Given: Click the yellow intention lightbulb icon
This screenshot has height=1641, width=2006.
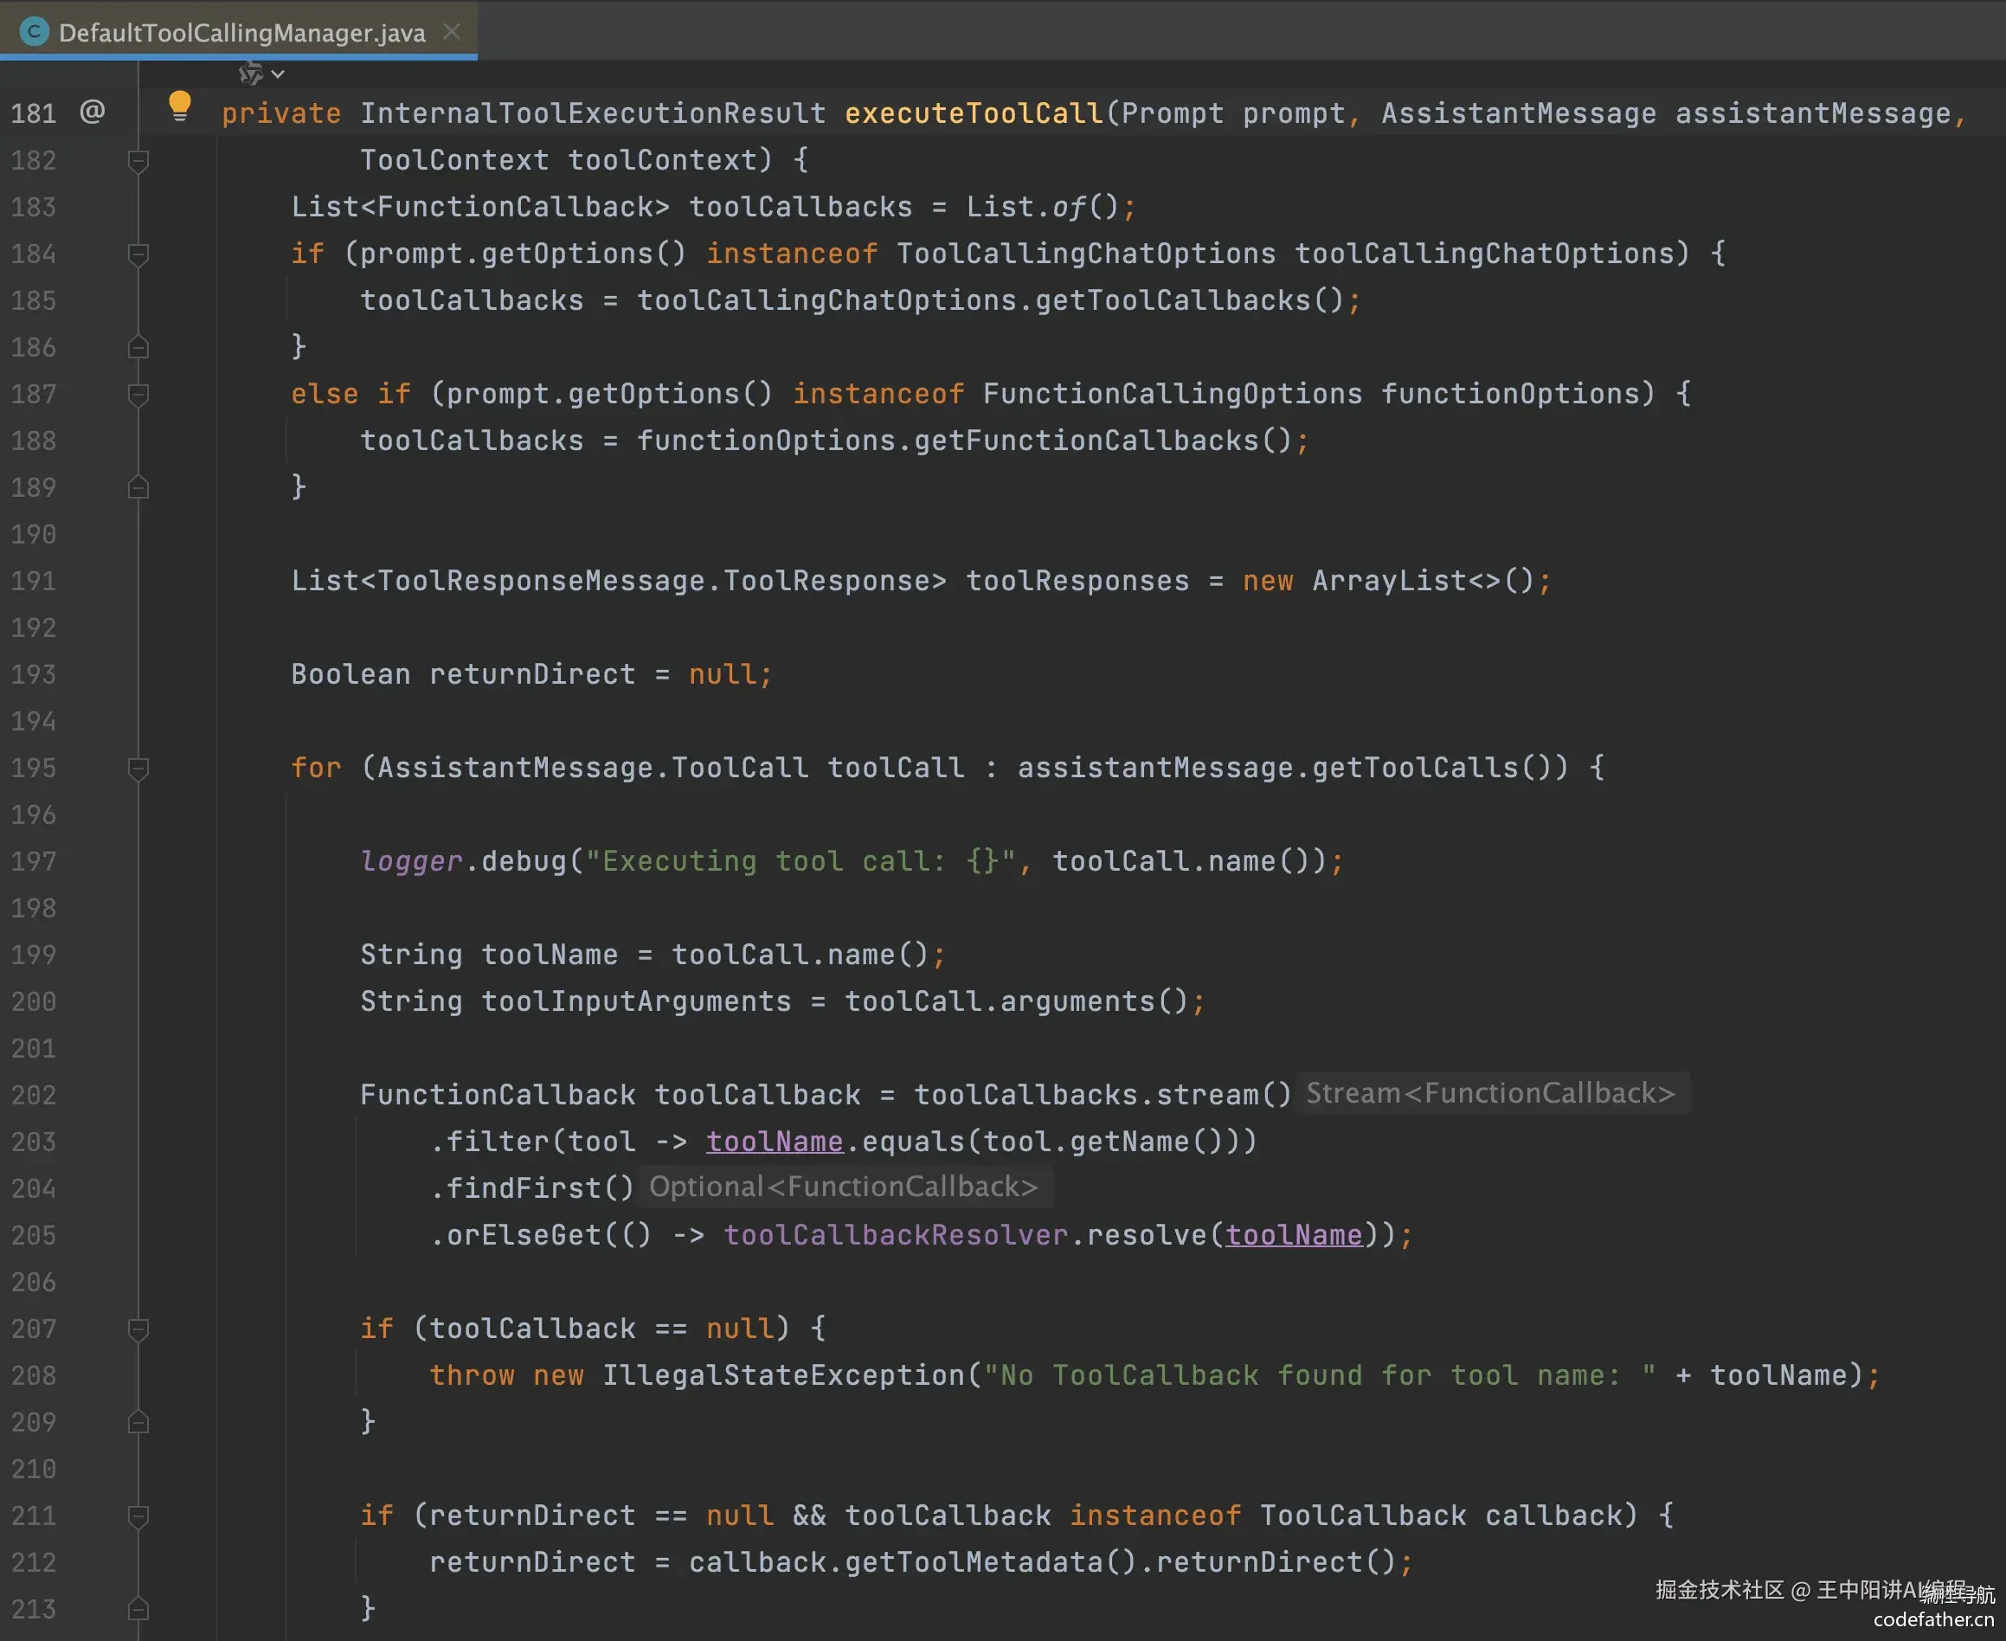Looking at the screenshot, I should (180, 105).
